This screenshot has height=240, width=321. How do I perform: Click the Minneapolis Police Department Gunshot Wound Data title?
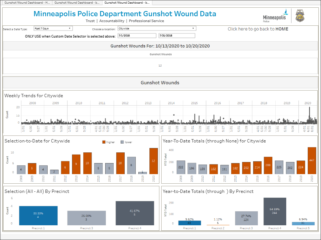point(125,14)
